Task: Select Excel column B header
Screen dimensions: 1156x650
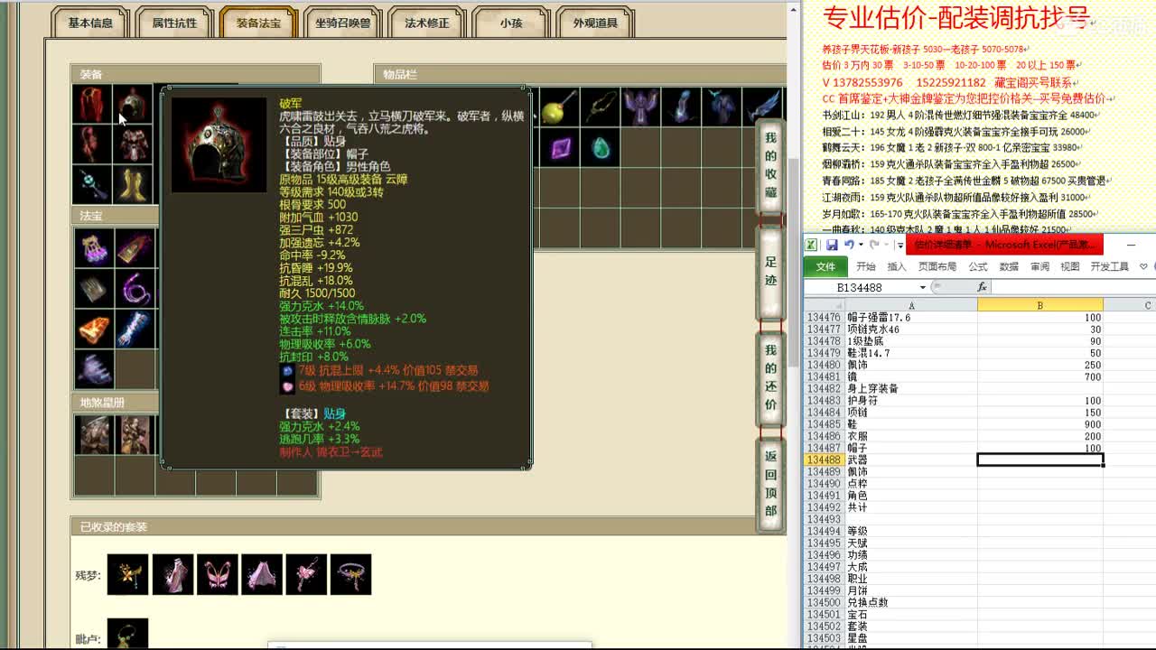Action: (1039, 305)
